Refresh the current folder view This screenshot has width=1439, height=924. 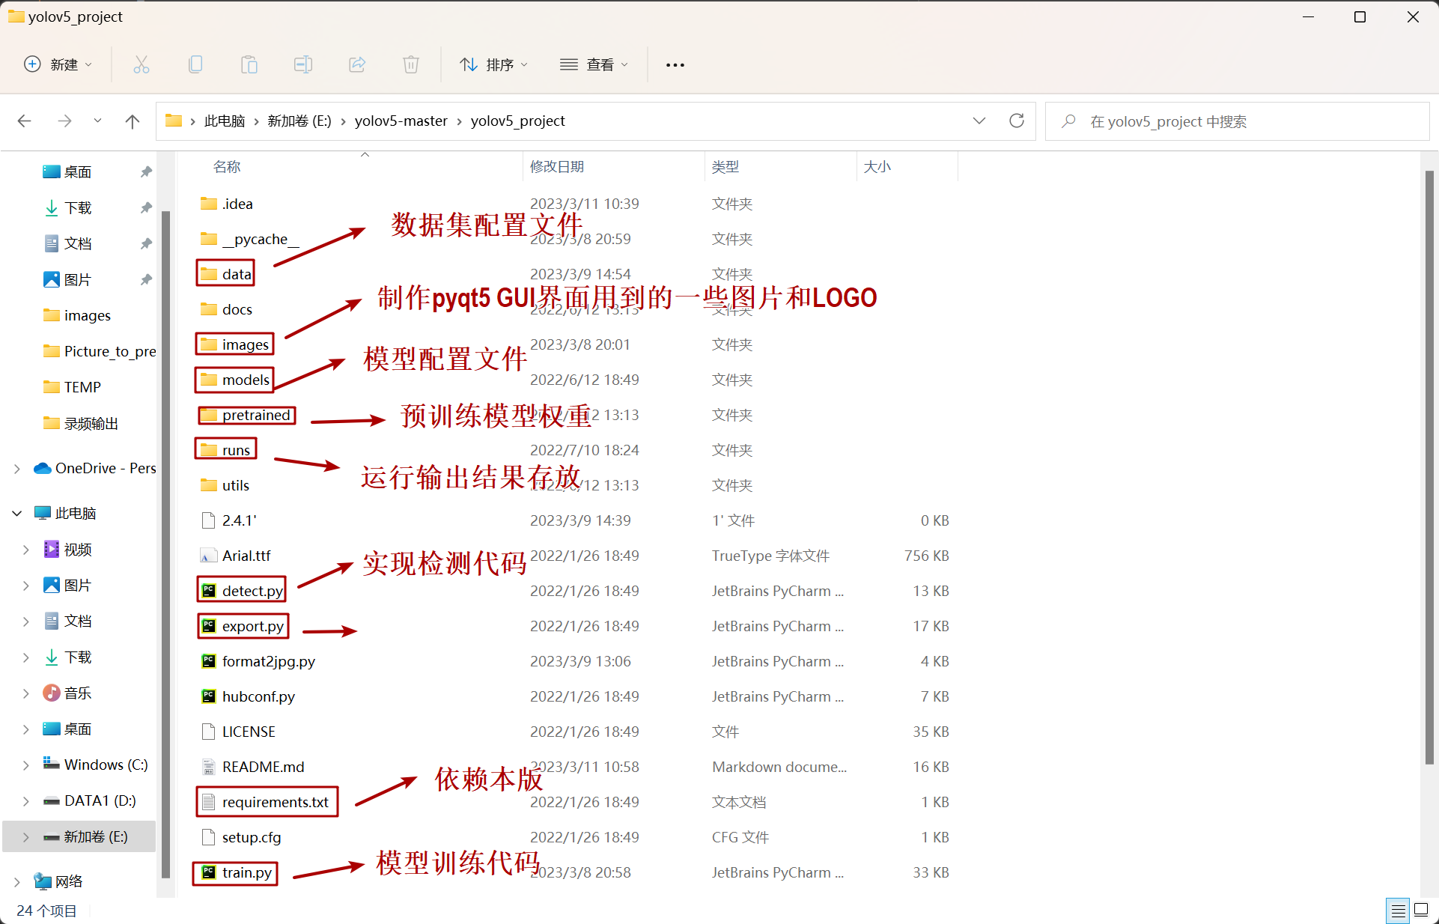[x=1017, y=121]
